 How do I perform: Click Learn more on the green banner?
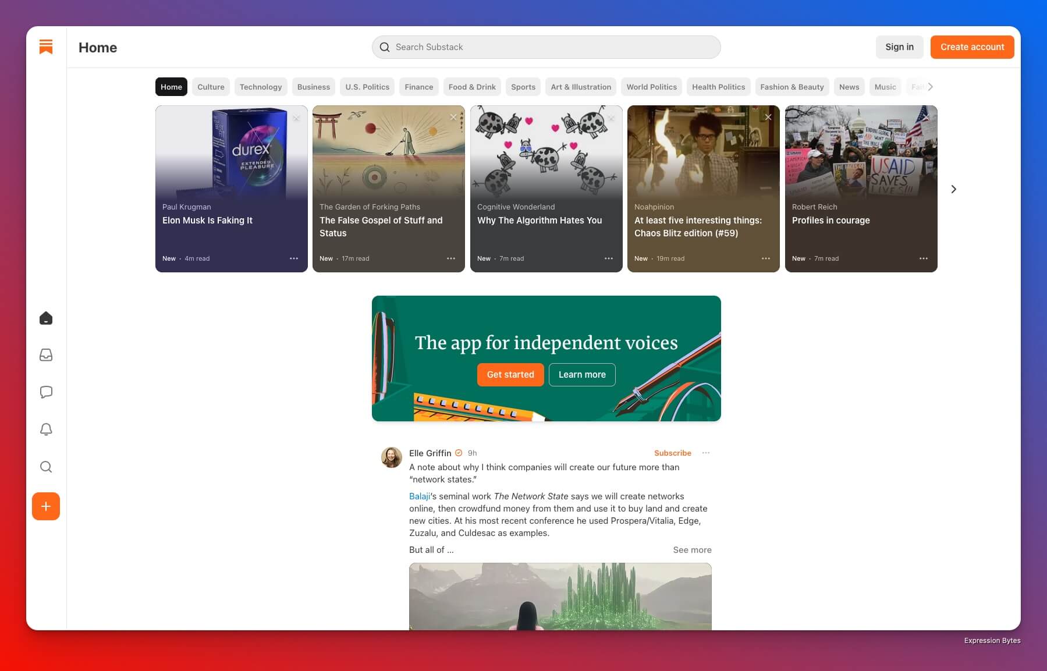tap(582, 375)
